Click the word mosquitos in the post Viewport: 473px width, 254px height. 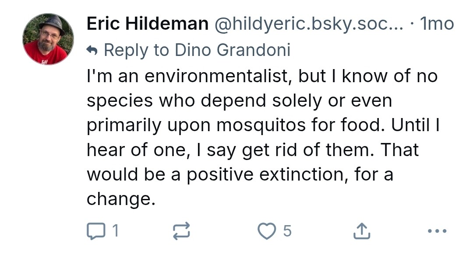click(x=261, y=125)
